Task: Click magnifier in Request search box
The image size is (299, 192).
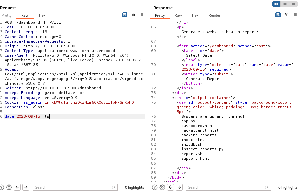Action: click(x=113, y=187)
